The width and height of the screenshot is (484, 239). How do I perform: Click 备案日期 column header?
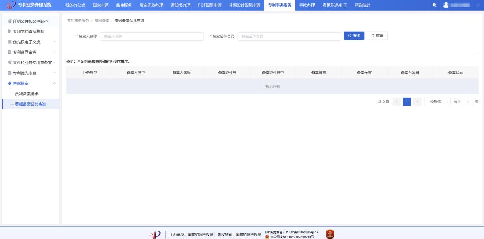[x=319, y=73]
